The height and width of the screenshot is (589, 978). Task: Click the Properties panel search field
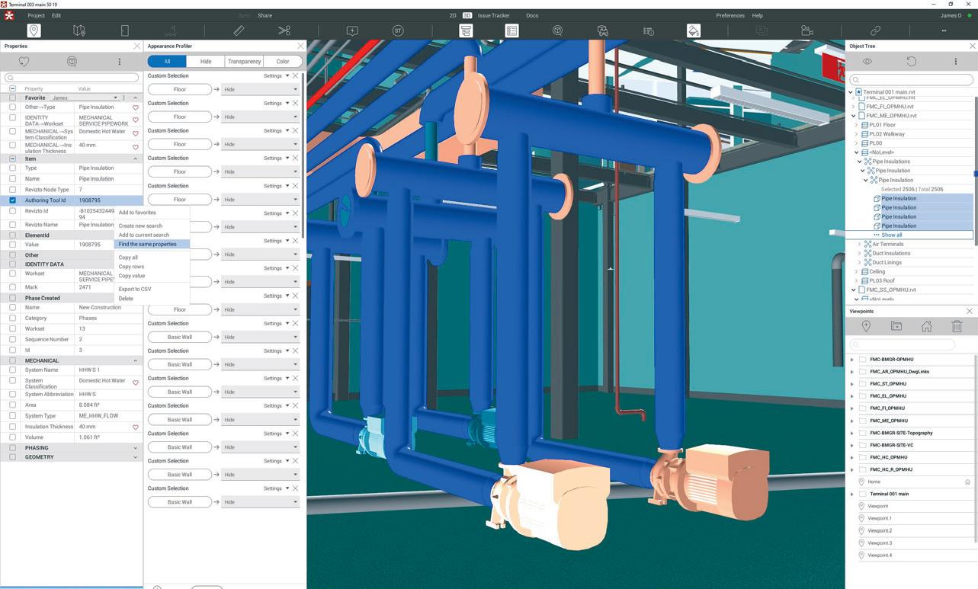tap(72, 78)
